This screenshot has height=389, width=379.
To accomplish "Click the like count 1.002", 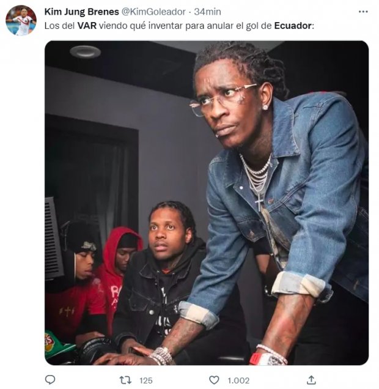I will coord(238,380).
